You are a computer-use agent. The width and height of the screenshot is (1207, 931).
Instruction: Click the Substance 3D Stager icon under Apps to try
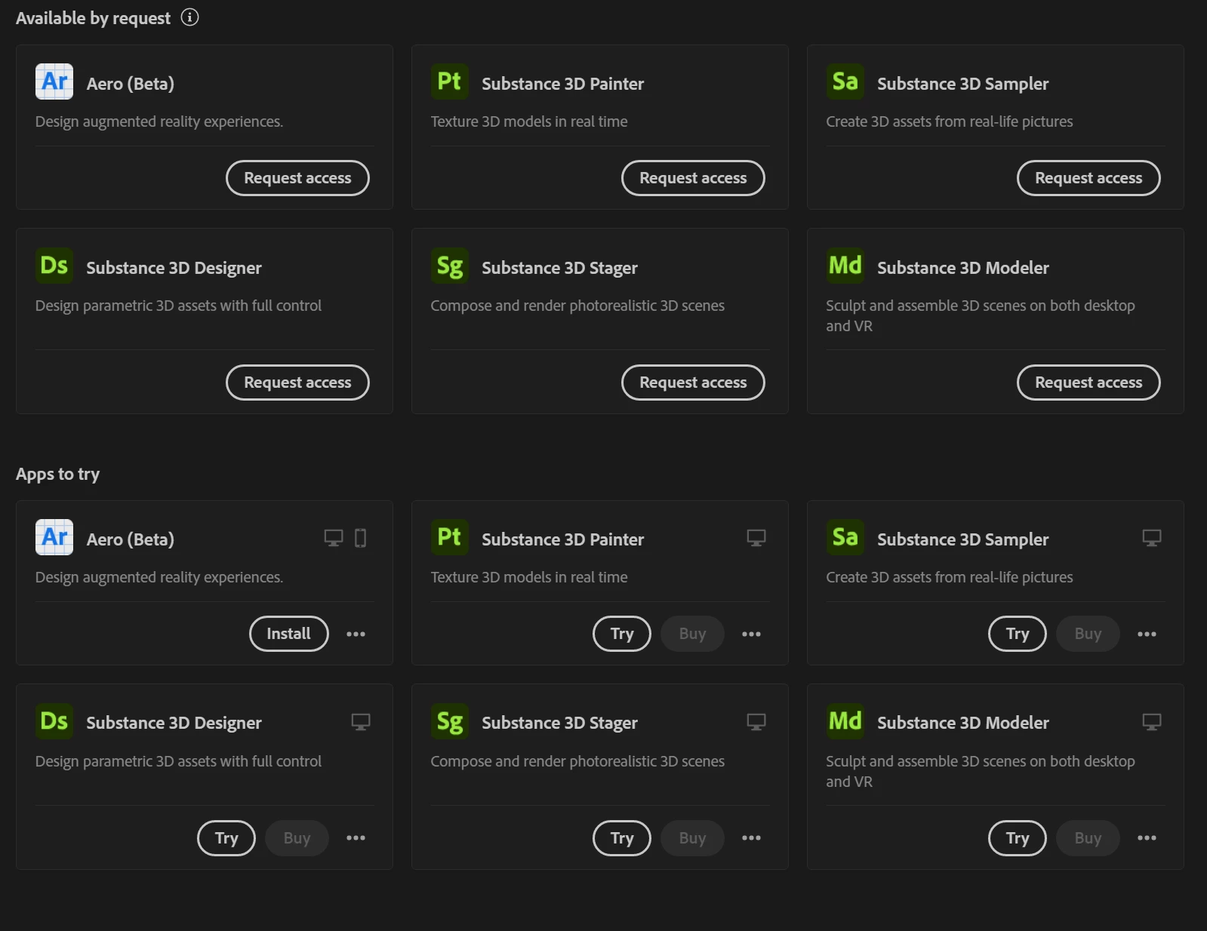tap(450, 721)
